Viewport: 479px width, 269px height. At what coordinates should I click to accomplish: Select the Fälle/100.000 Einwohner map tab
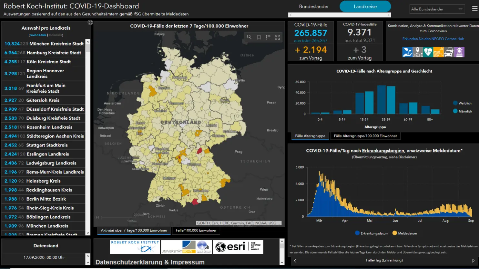coord(196,230)
